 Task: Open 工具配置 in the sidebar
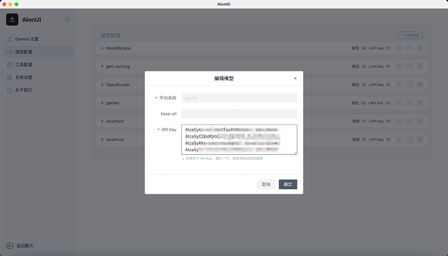tap(38, 65)
